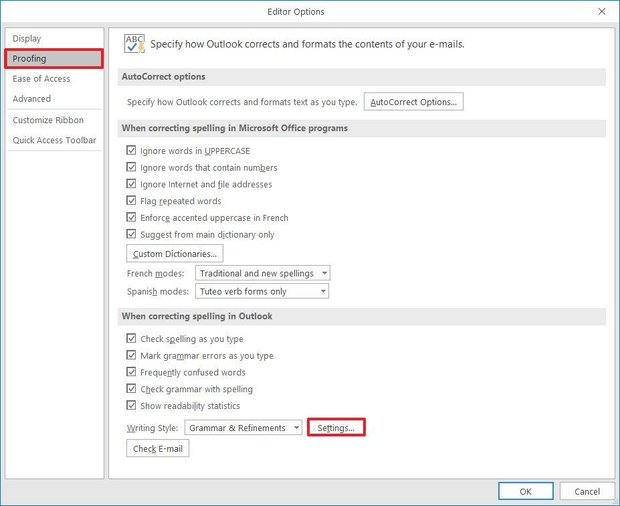Uncheck Flag repeated words

pos(132,201)
